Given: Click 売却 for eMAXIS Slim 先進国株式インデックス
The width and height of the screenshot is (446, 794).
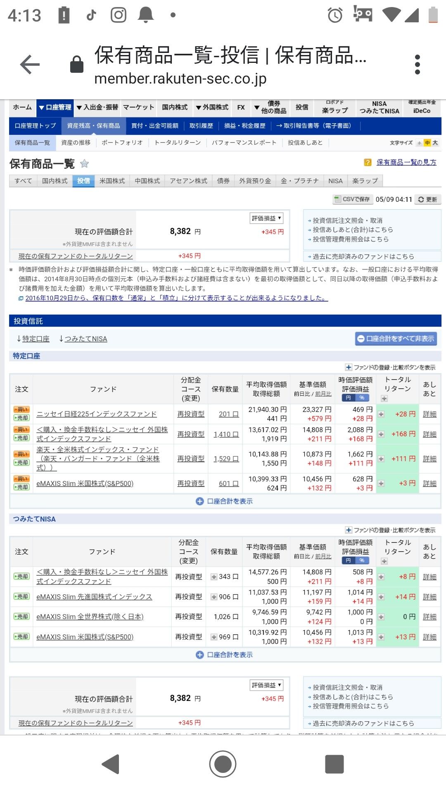Looking at the screenshot, I should pyautogui.click(x=21, y=596).
